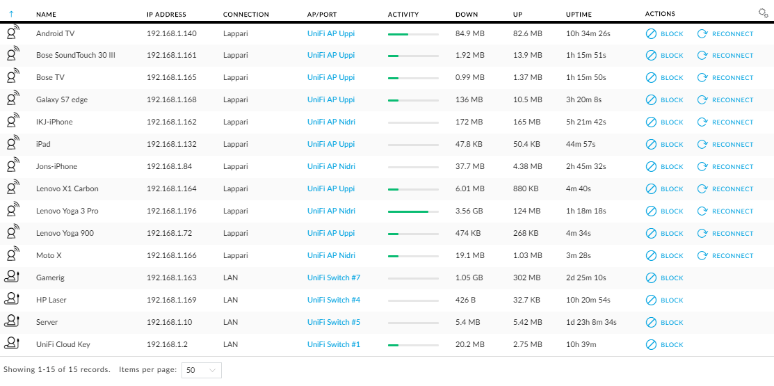Click the wireless icon for Lenovo Yoga 900
This screenshot has width=774, height=386.
(x=13, y=233)
